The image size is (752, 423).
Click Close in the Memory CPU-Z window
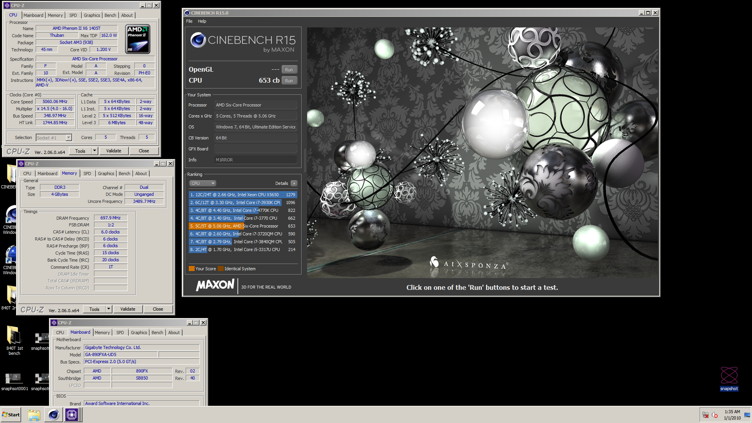pos(158,309)
